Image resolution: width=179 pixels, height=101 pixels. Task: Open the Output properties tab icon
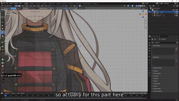click(149, 45)
